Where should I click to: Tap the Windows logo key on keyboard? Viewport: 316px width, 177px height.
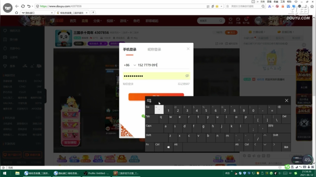[169, 147]
